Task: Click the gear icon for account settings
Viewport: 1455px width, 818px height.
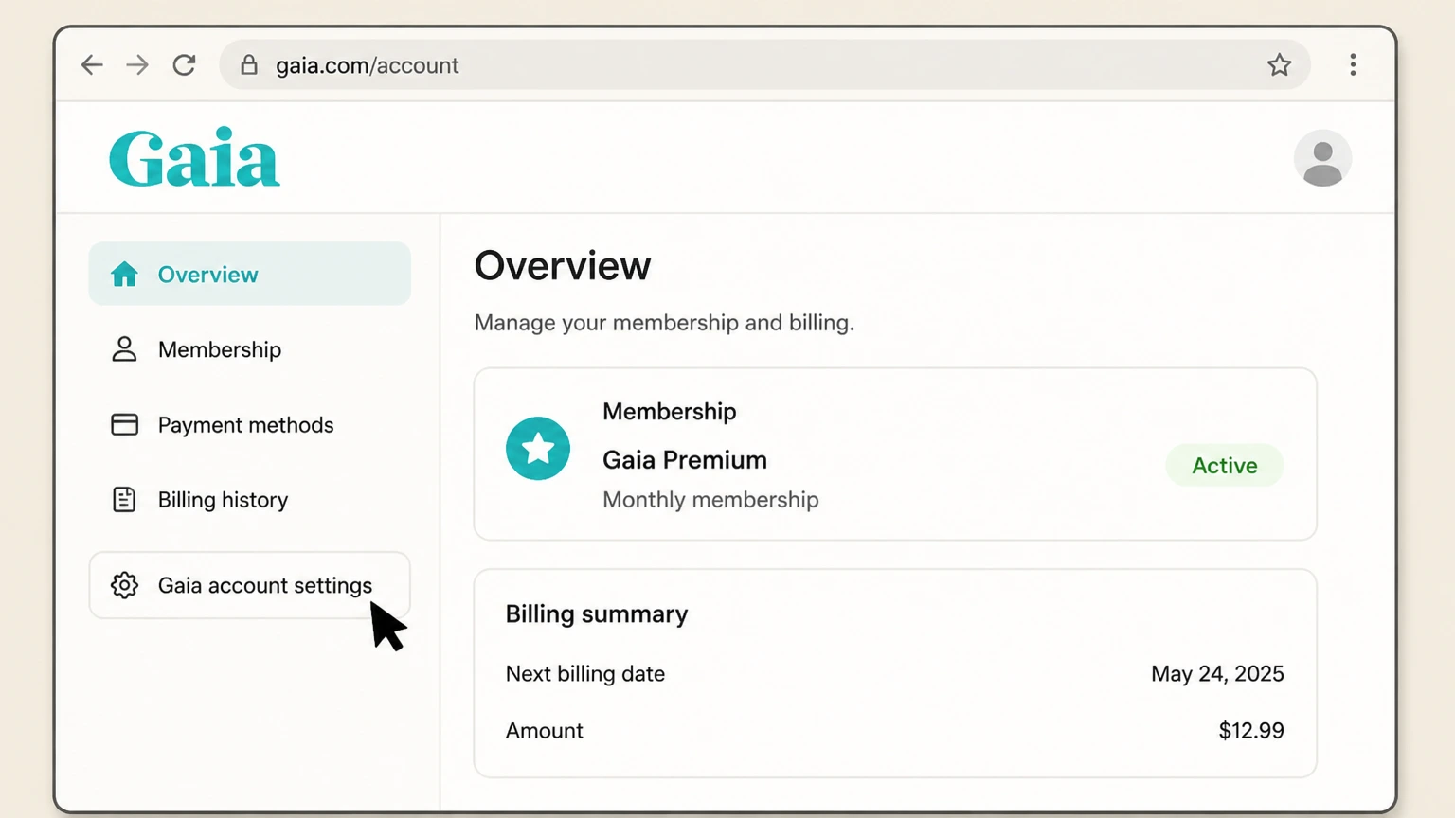Action: 124,585
